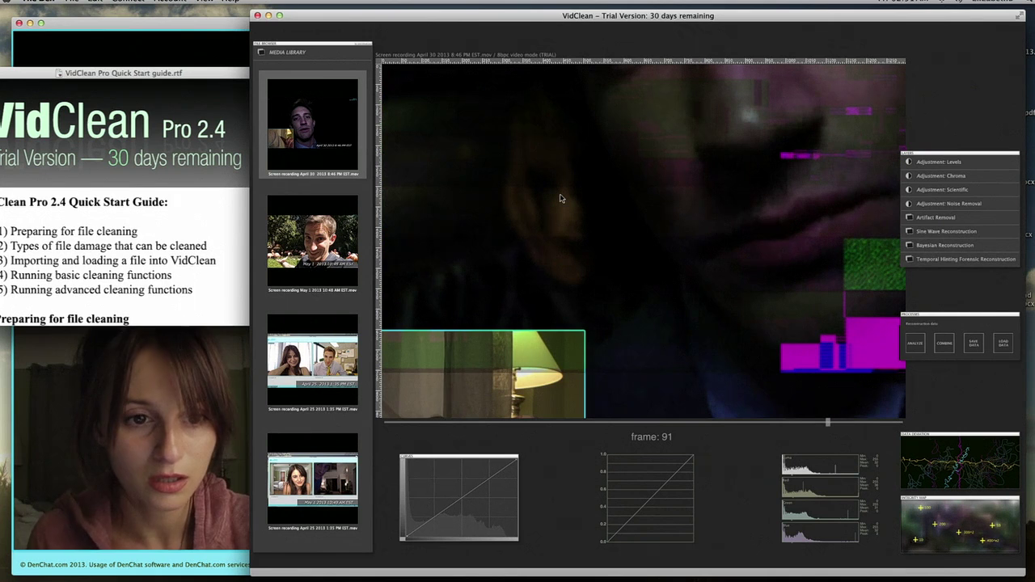Enable the Bayesian Reconstruction checkbox
The image size is (1035, 582).
point(910,245)
